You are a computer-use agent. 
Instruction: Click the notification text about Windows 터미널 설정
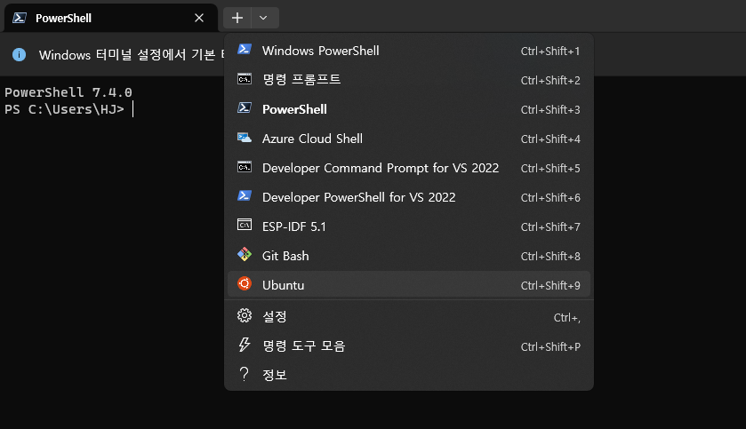pos(132,55)
